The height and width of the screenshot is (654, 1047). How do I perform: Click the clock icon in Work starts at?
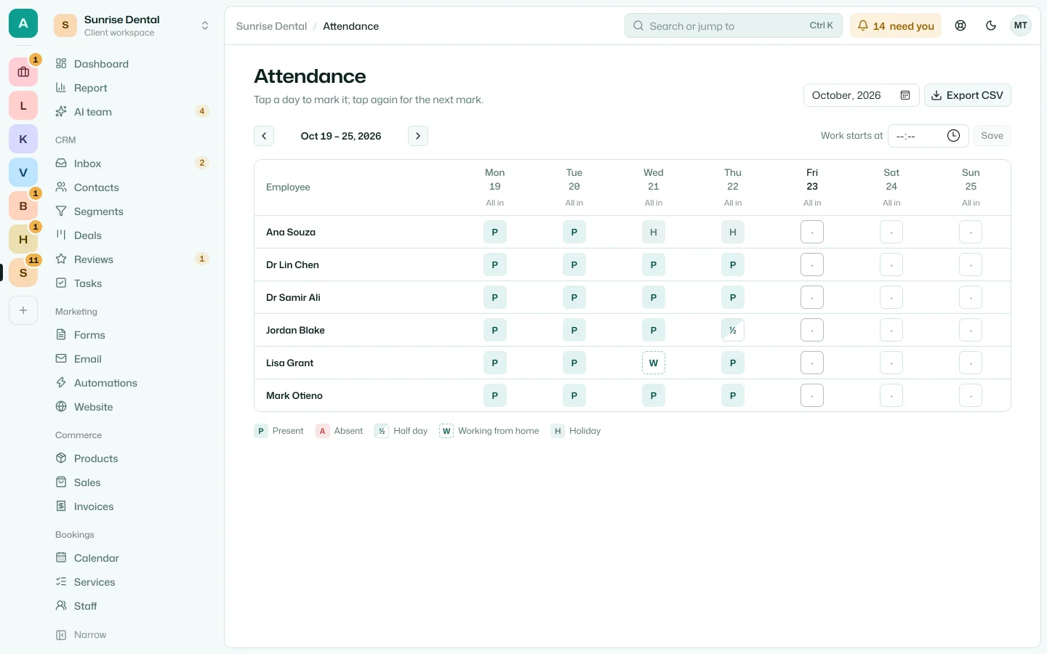point(953,136)
